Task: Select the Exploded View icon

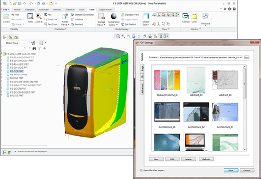Action: tap(122, 15)
